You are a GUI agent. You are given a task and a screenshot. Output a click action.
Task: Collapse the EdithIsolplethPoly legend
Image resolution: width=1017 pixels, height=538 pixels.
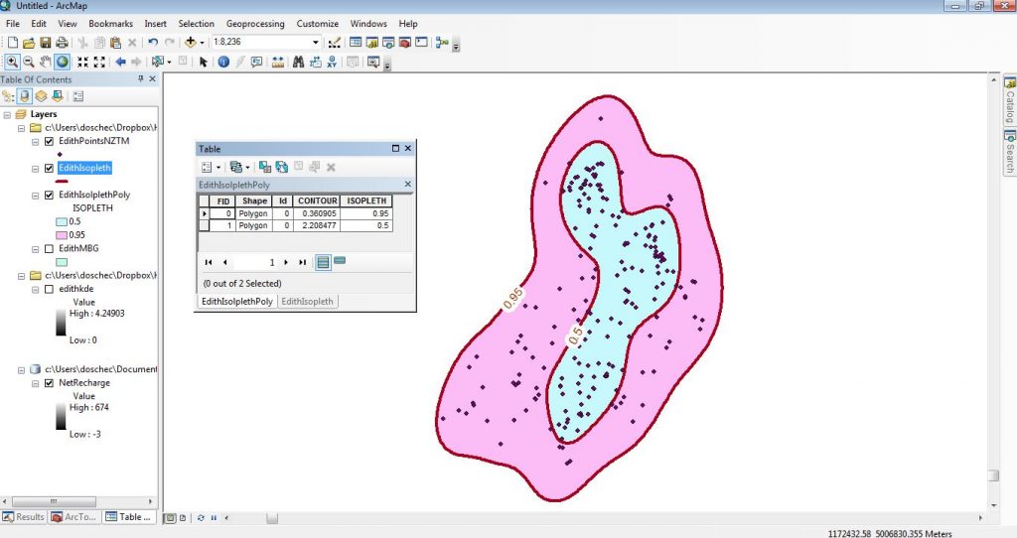pos(35,196)
